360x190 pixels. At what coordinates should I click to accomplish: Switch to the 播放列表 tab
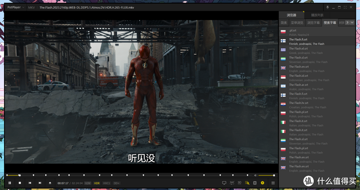[x=317, y=15]
